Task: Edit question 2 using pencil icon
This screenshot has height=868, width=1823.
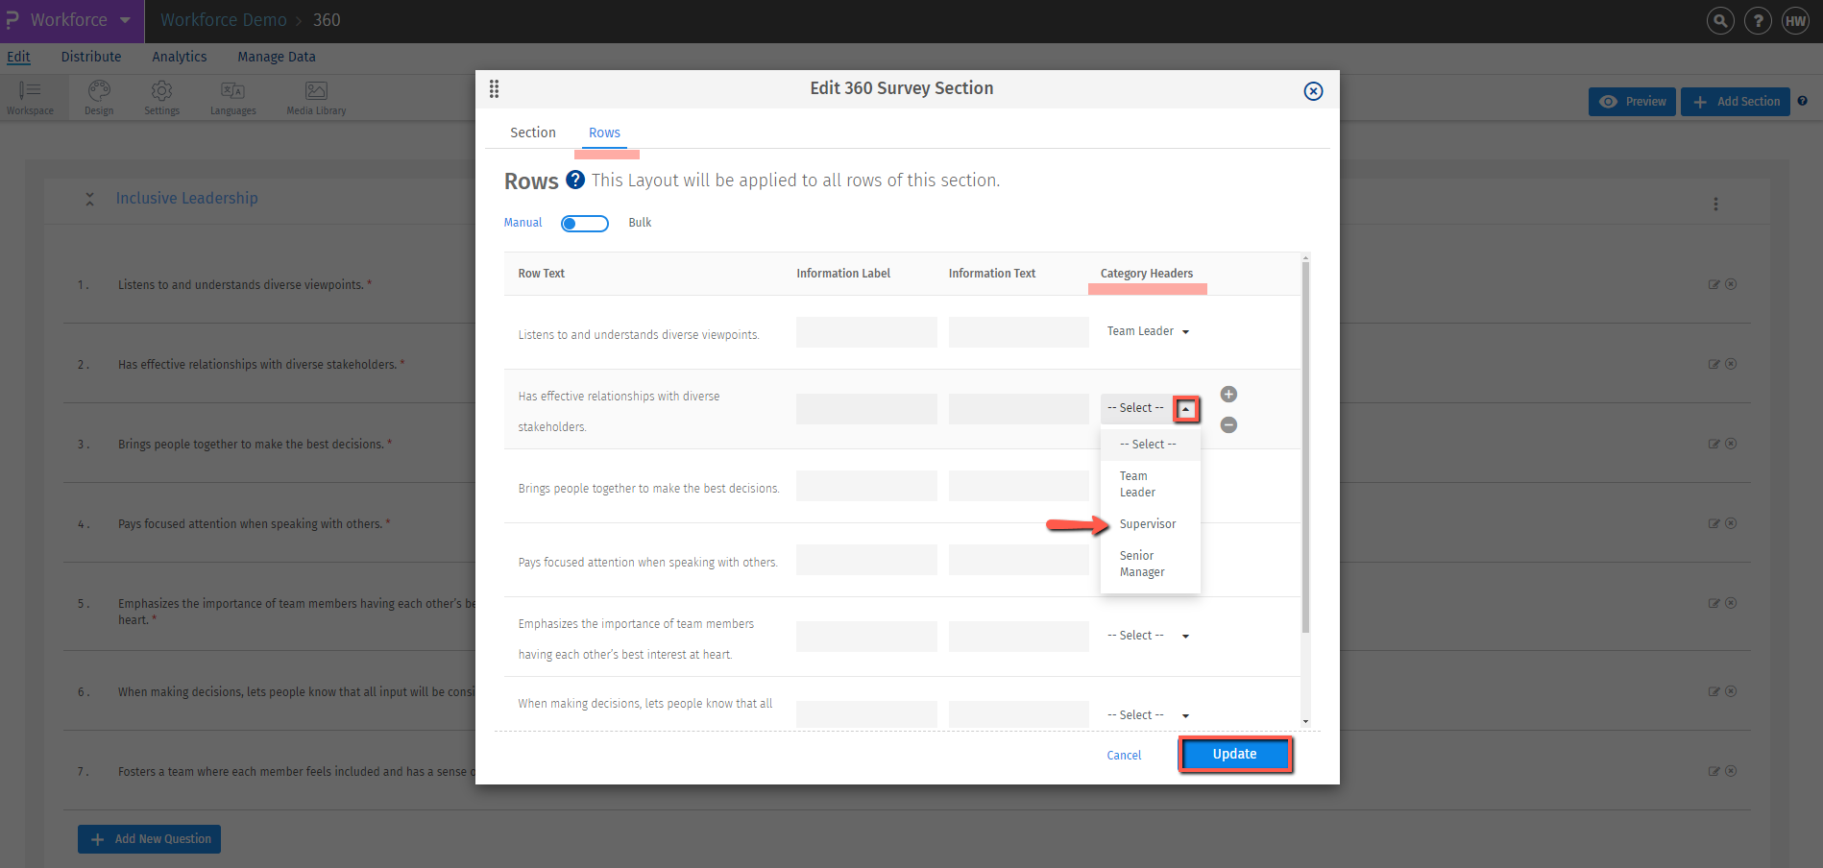Action: 1714,364
